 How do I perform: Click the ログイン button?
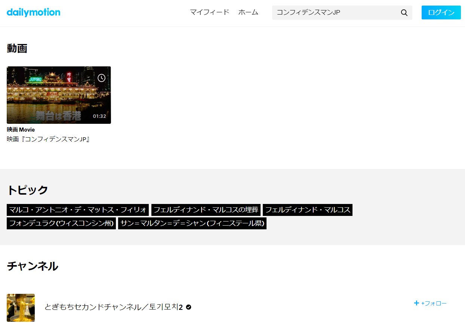[441, 12]
